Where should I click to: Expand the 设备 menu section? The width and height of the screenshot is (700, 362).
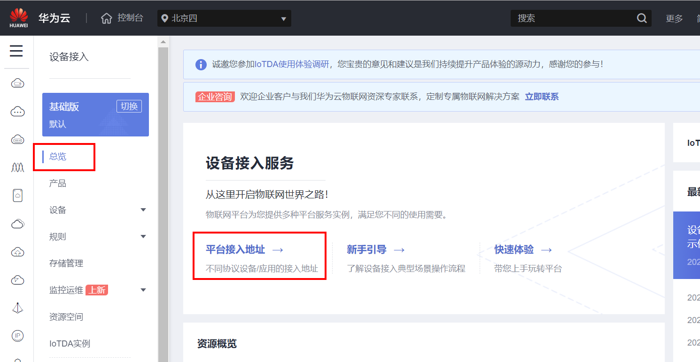(x=143, y=210)
